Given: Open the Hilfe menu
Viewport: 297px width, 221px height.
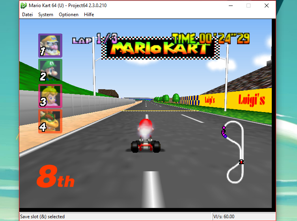Looking at the screenshot, I should coord(89,15).
